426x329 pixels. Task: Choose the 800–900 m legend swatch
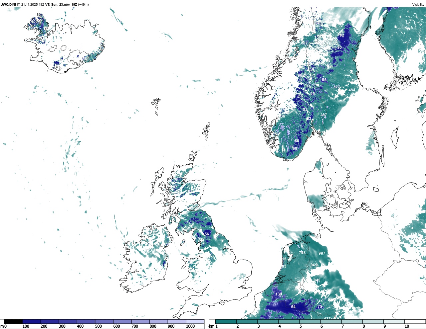tap(159, 321)
